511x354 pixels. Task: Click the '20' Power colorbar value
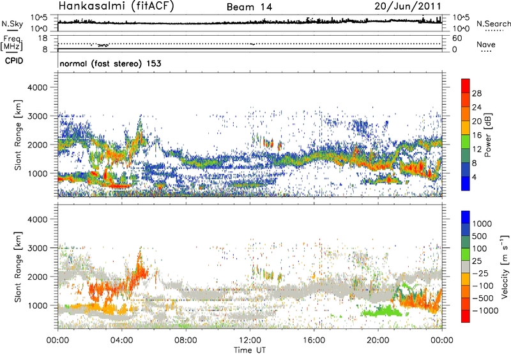click(477, 121)
